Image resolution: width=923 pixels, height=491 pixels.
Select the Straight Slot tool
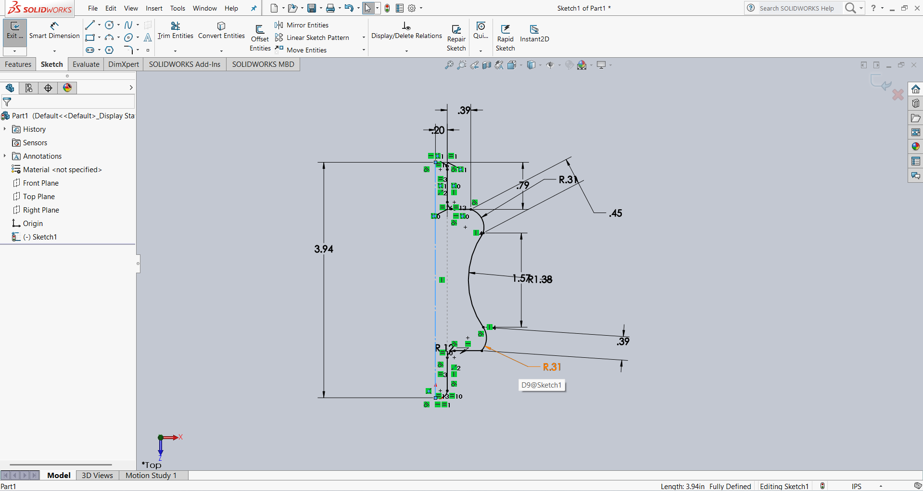(x=90, y=50)
